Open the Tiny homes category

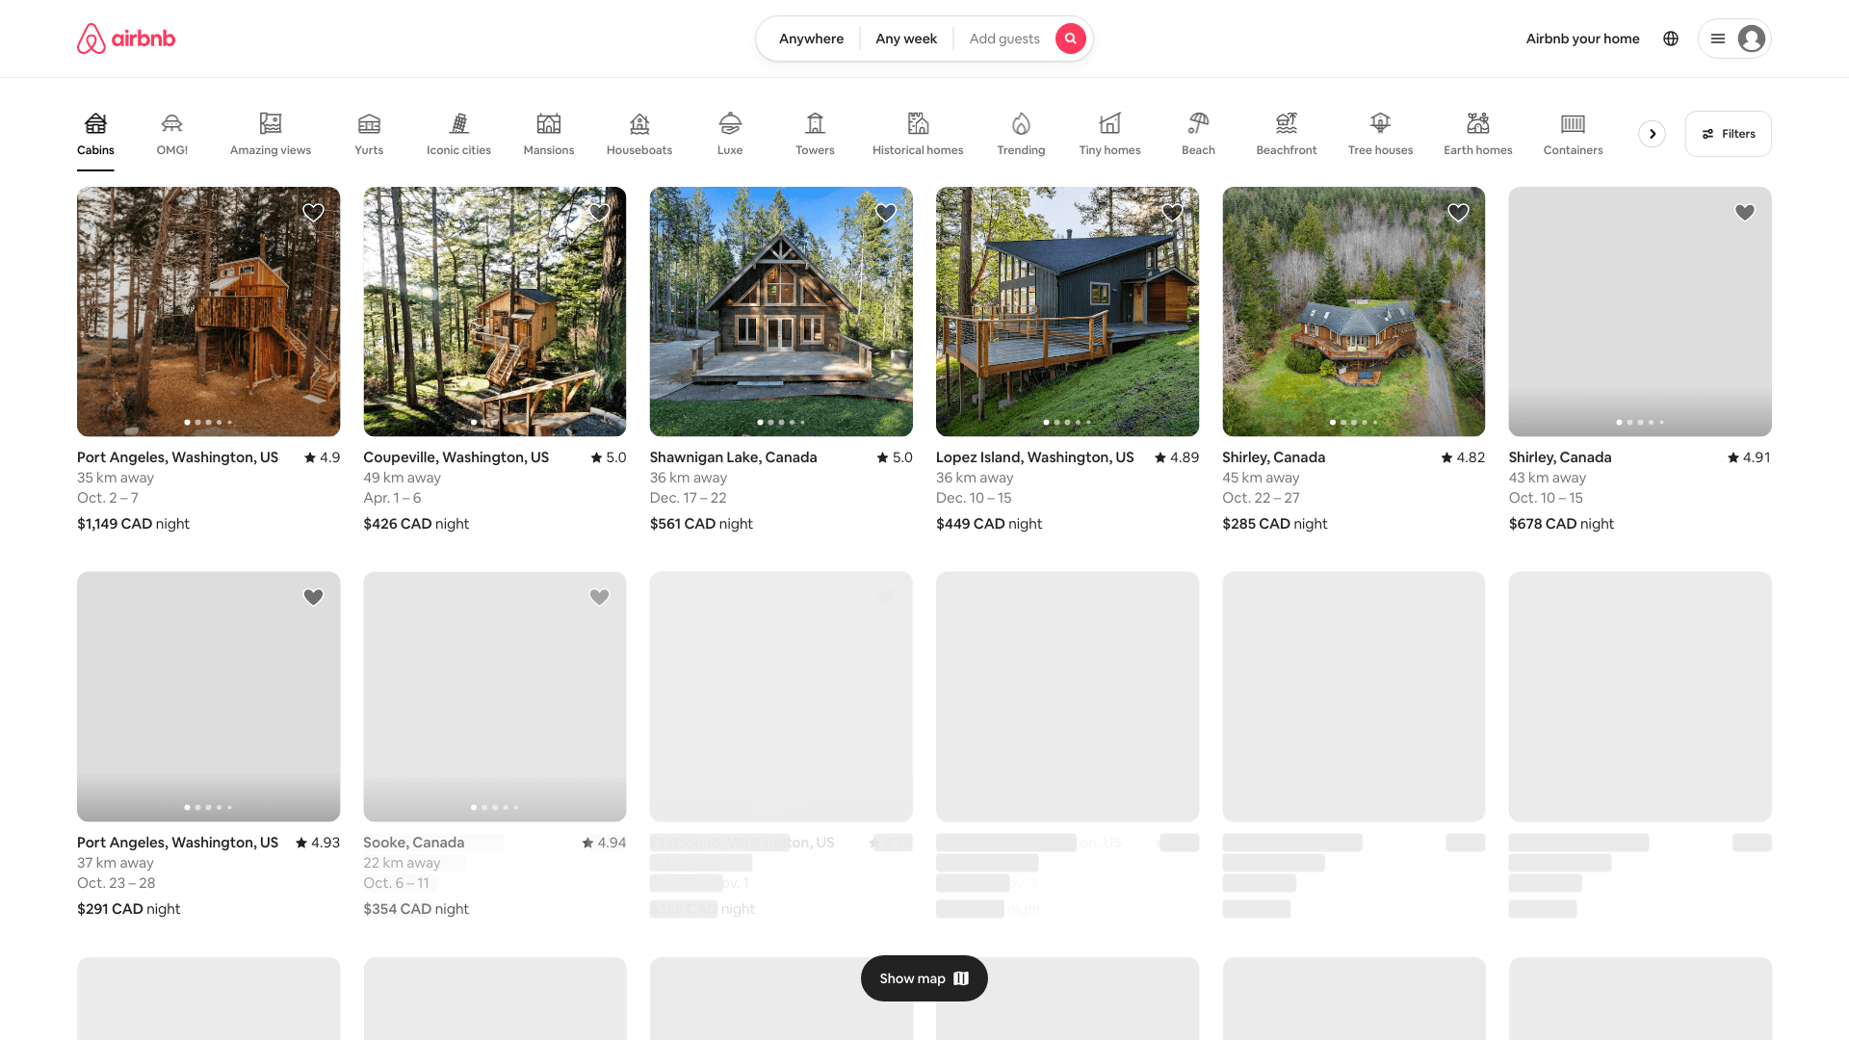point(1109,135)
